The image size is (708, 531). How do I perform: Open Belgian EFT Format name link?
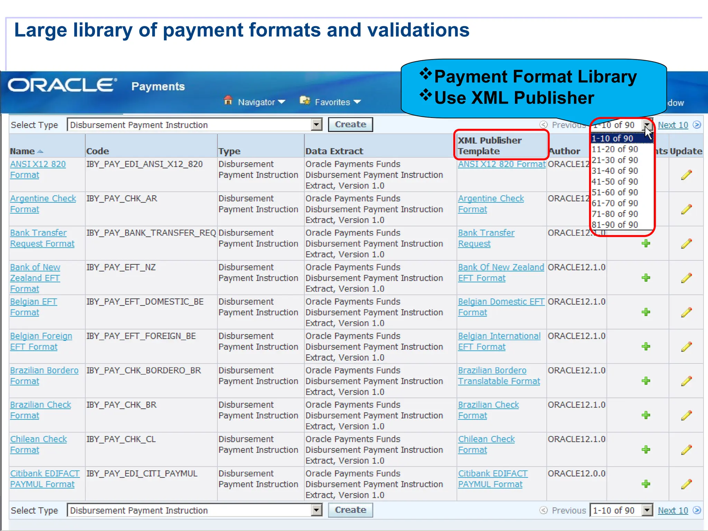(x=34, y=307)
